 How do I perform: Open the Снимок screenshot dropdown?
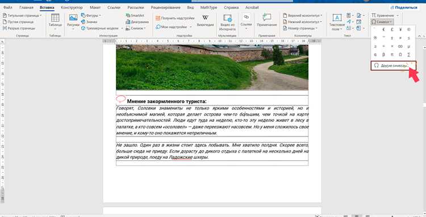[136, 28]
